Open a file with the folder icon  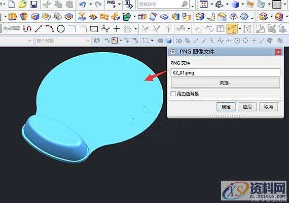(22, 4)
